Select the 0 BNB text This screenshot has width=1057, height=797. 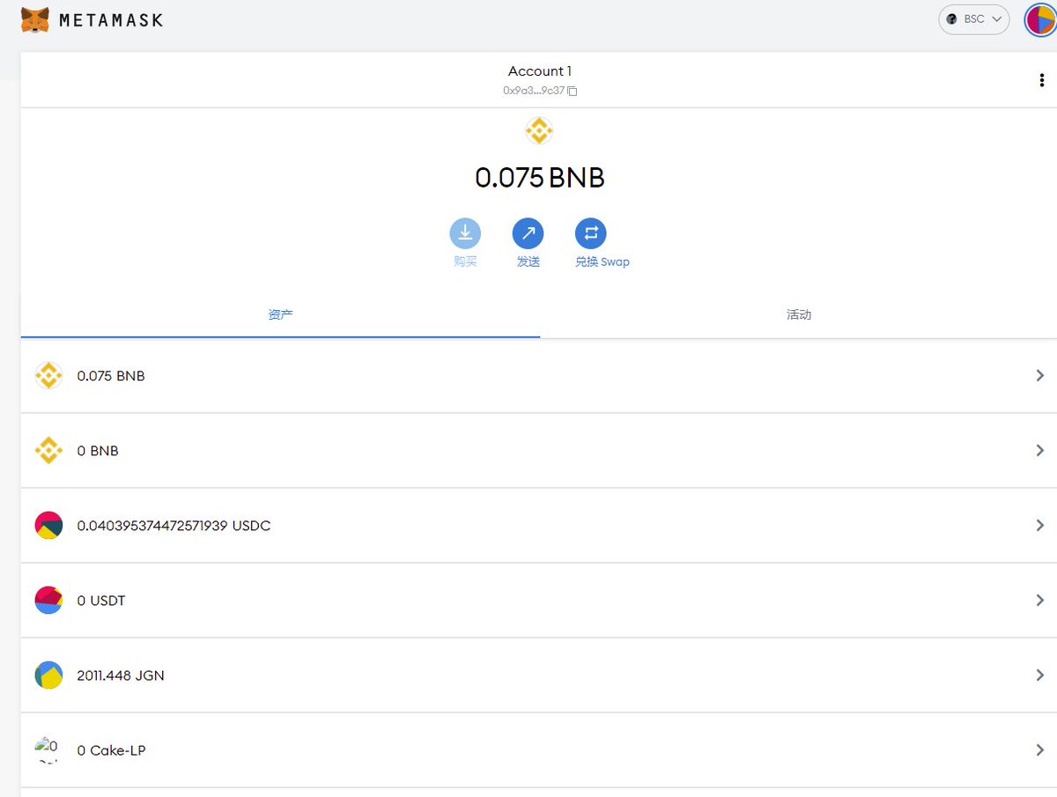pos(98,451)
